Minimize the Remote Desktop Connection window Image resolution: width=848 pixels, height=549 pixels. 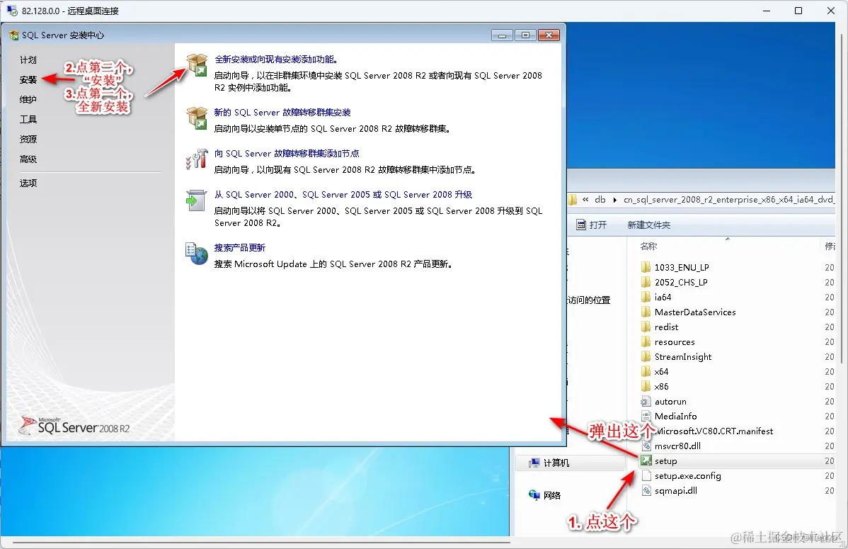[767, 11]
